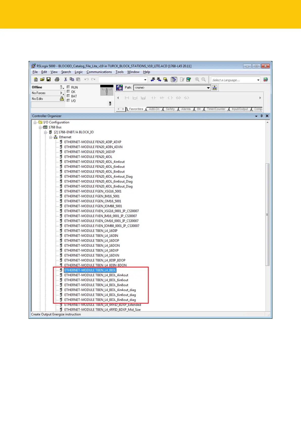
Task: Select module FGEN_XSG16_5001 in the tree
Action: (93, 191)
